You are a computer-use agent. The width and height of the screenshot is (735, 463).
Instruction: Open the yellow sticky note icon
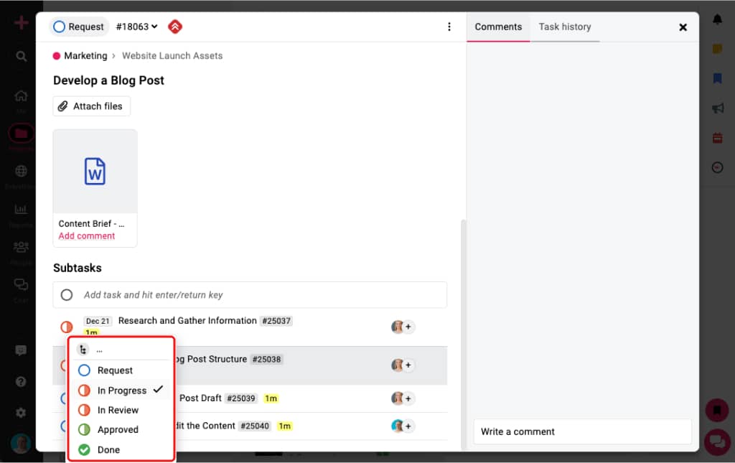point(717,49)
